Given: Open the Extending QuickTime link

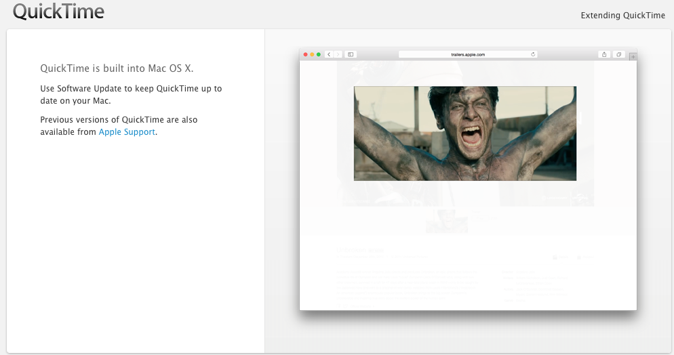Looking at the screenshot, I should pyautogui.click(x=623, y=16).
